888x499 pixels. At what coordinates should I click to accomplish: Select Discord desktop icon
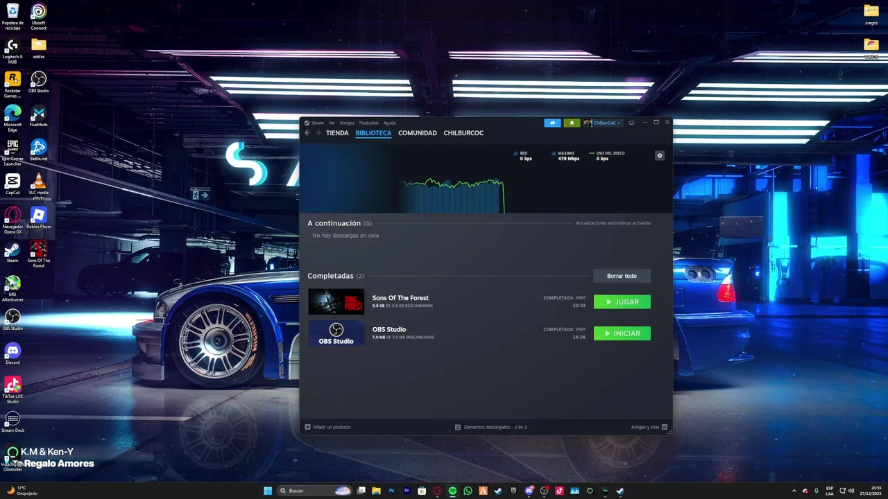[12, 354]
